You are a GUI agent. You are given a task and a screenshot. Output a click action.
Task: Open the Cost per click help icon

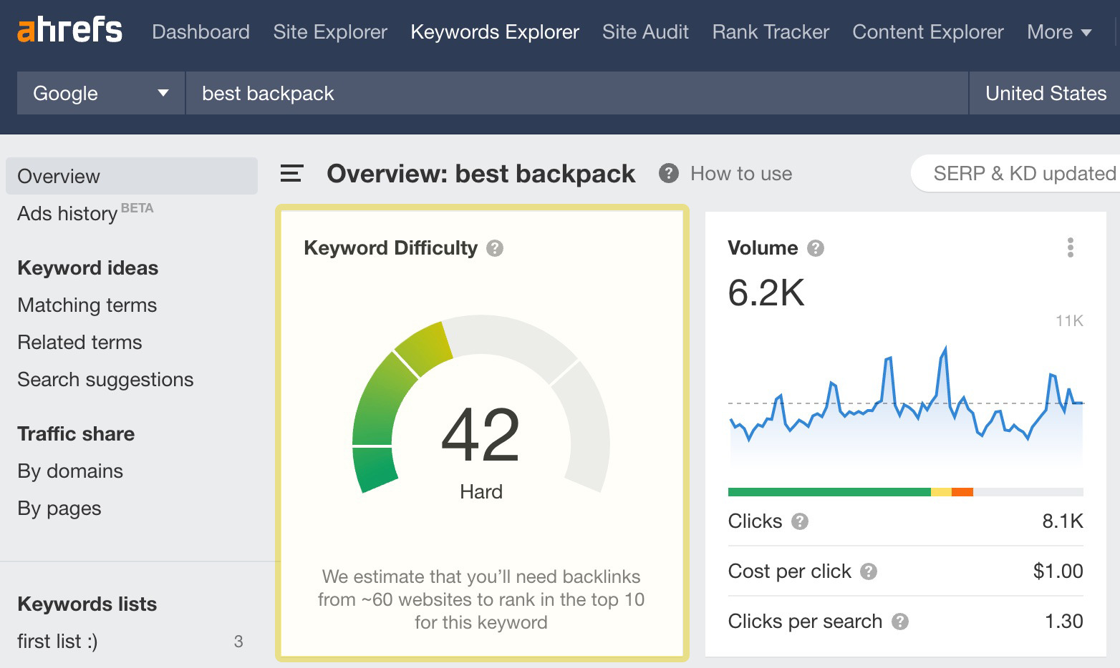tap(869, 572)
